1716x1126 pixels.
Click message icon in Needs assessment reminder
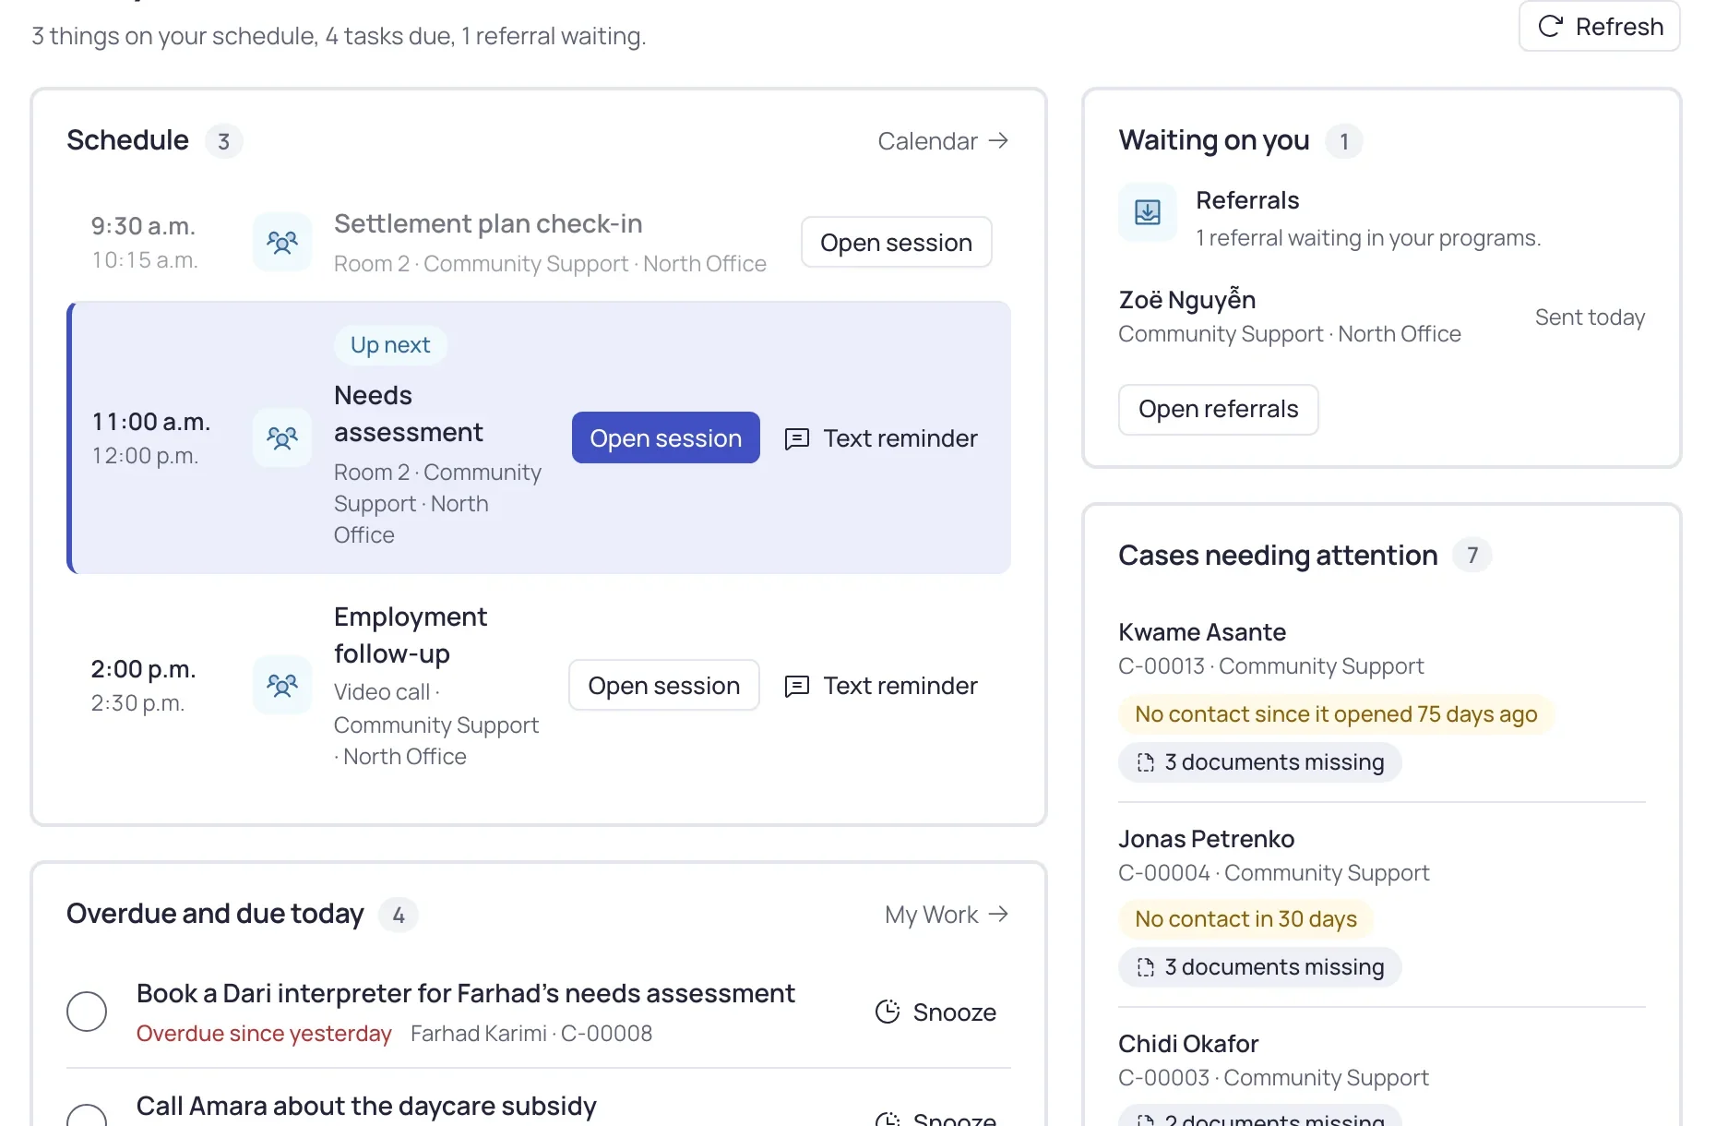(x=797, y=438)
